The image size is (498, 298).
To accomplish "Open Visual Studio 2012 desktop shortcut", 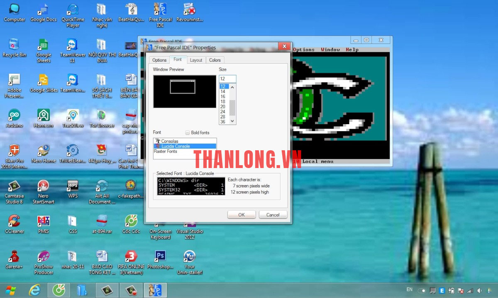I will (x=190, y=223).
